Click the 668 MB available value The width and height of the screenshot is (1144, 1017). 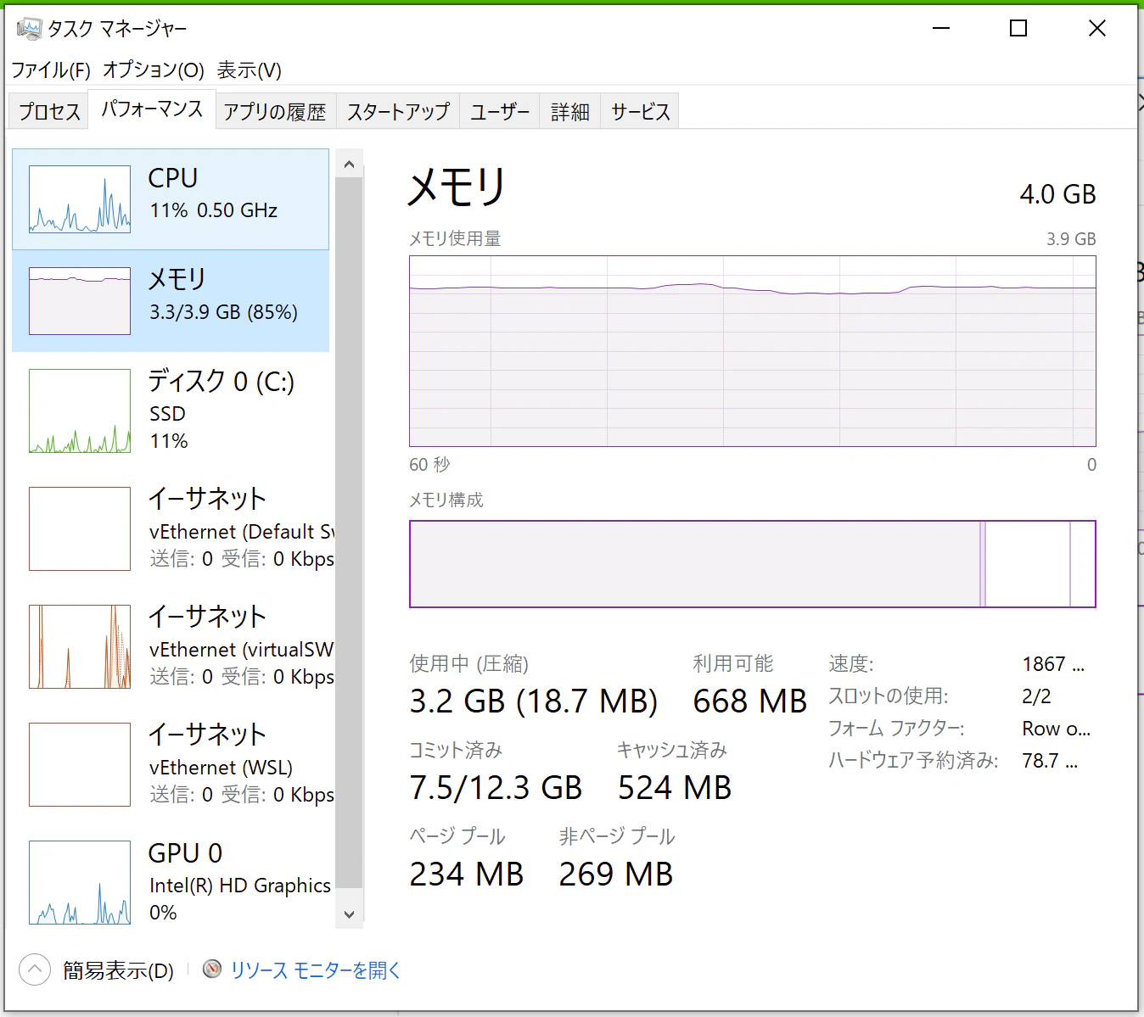[x=750, y=701]
